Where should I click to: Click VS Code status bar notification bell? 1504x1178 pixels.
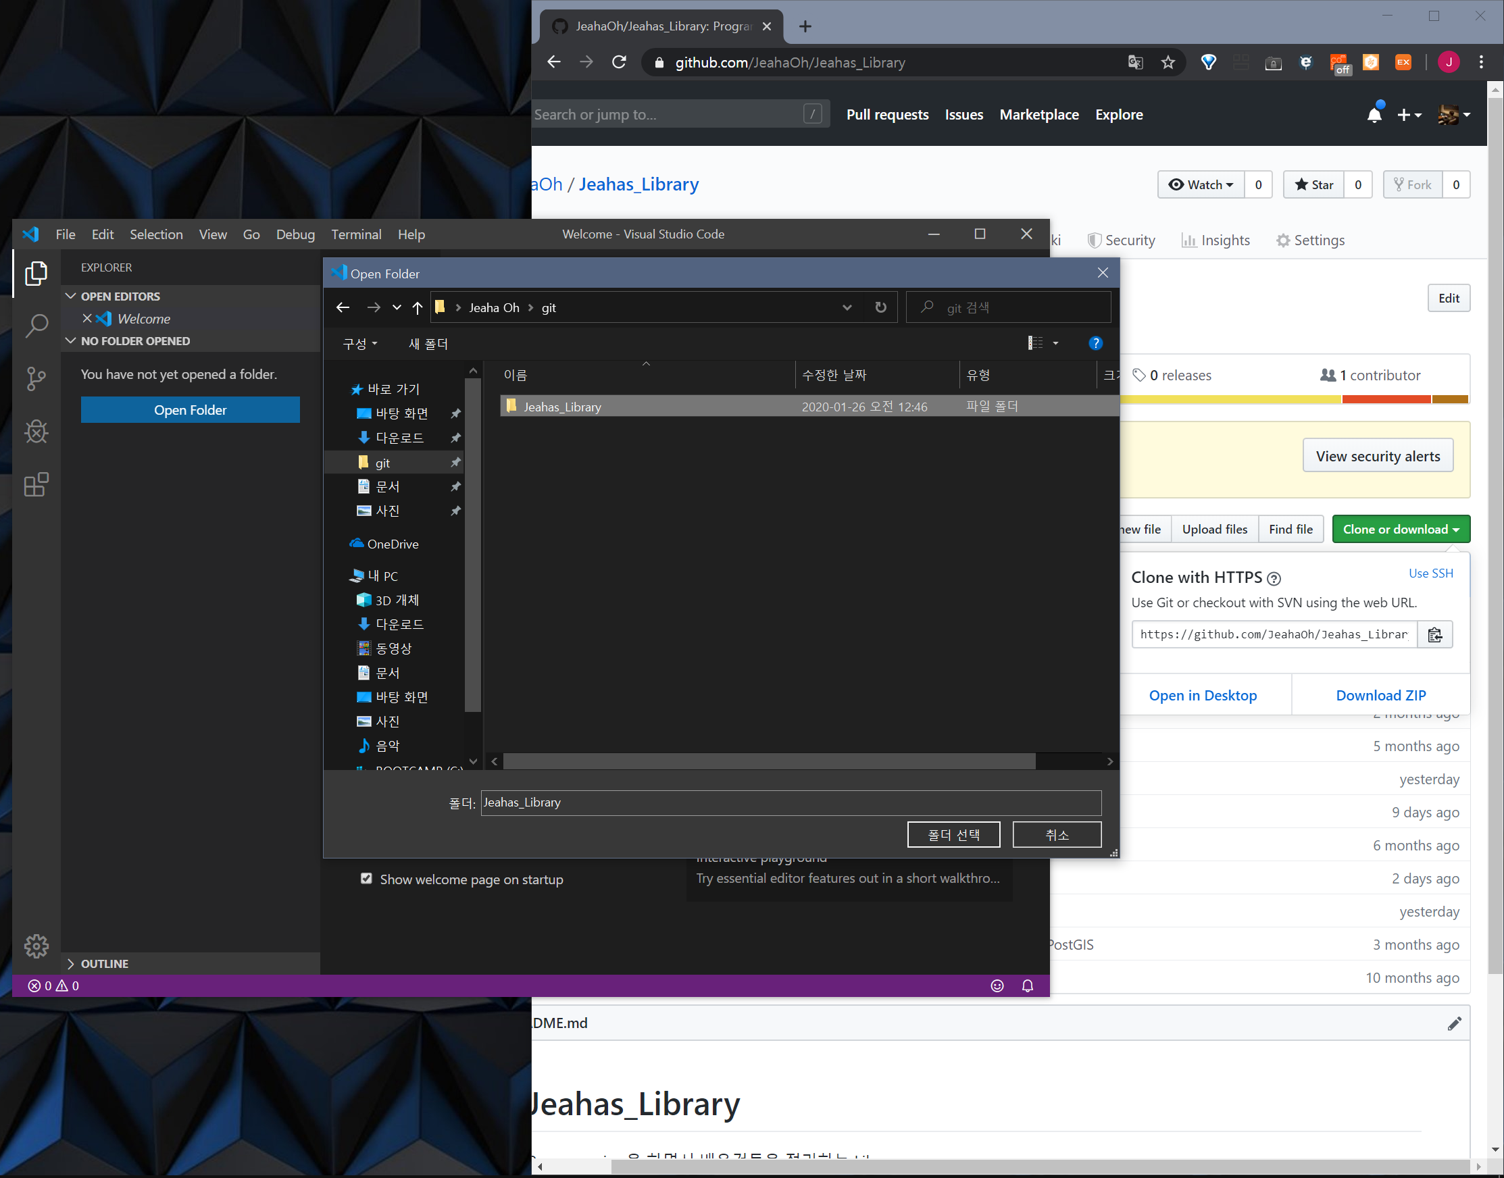[x=1027, y=985]
